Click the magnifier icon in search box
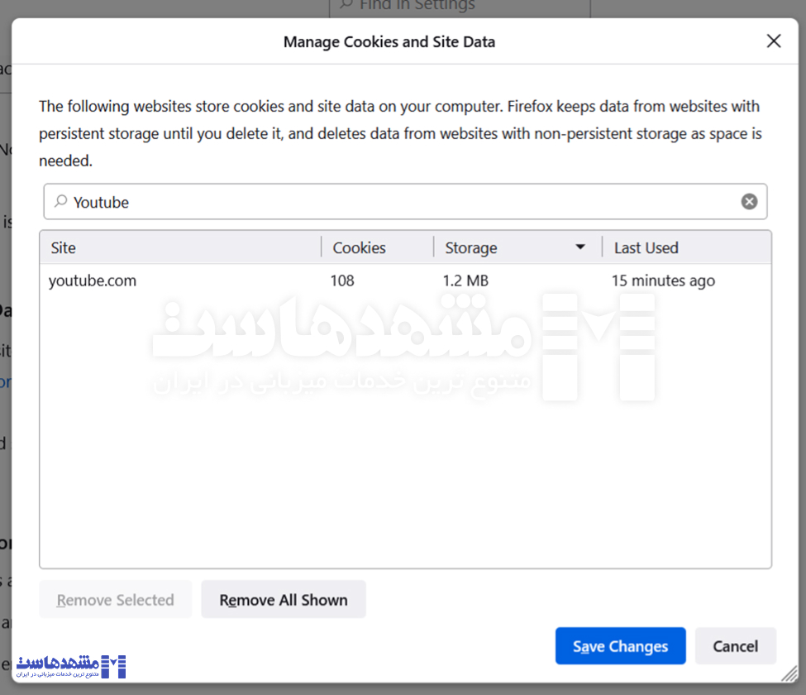Viewport: 806px width, 695px height. pyautogui.click(x=60, y=202)
